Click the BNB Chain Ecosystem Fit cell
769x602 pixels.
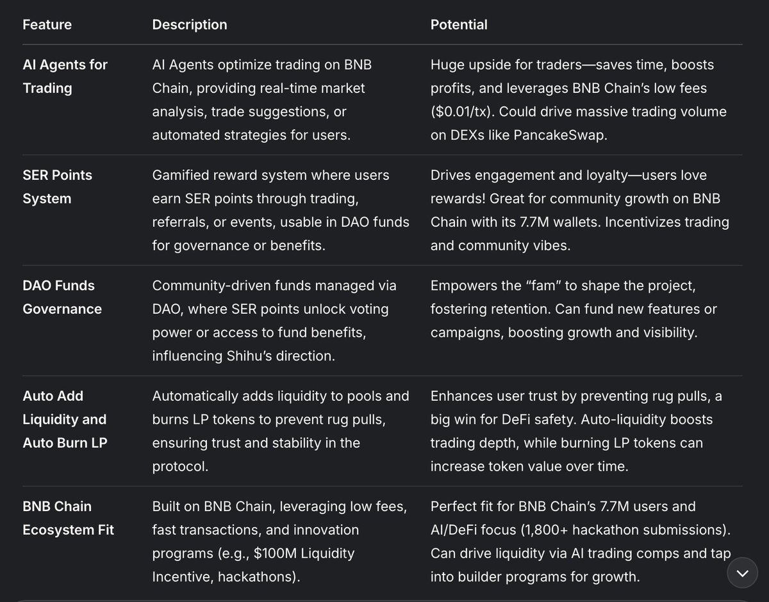point(68,518)
